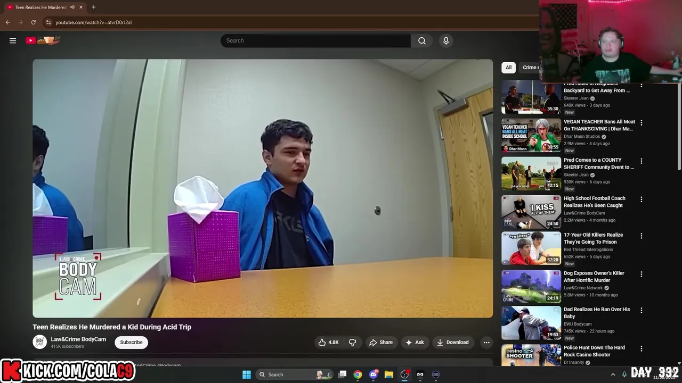Click inside YouTube search field
The width and height of the screenshot is (682, 383).
point(315,40)
